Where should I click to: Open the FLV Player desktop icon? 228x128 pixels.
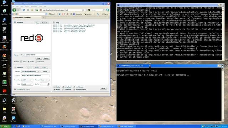click(x=14, y=119)
